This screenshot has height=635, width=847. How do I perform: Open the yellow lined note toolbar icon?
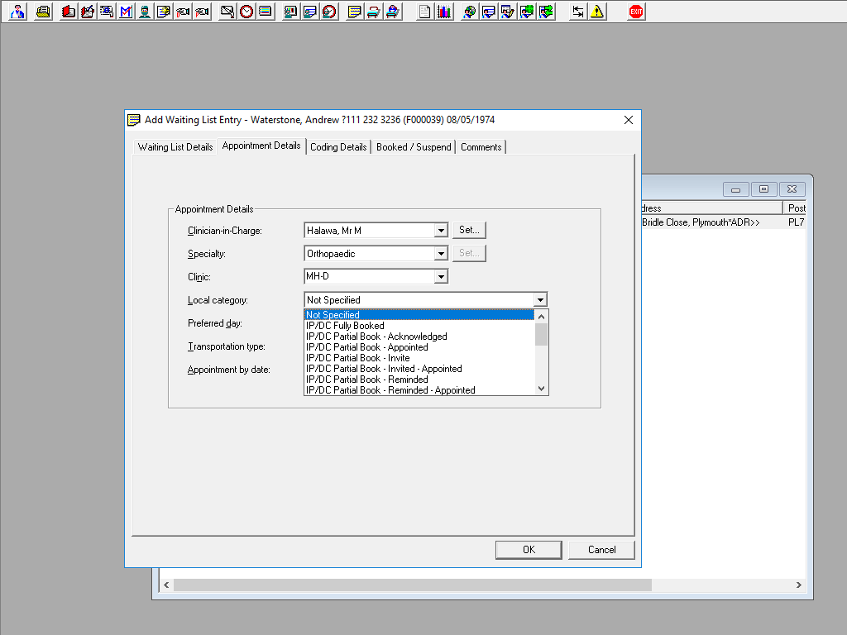[354, 12]
